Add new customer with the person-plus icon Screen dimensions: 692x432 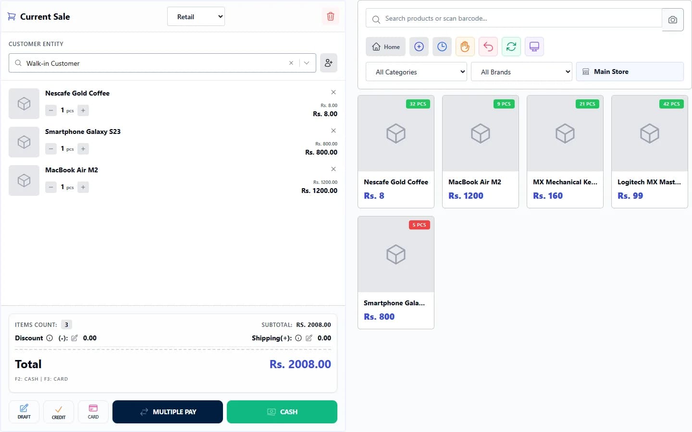[x=329, y=63]
